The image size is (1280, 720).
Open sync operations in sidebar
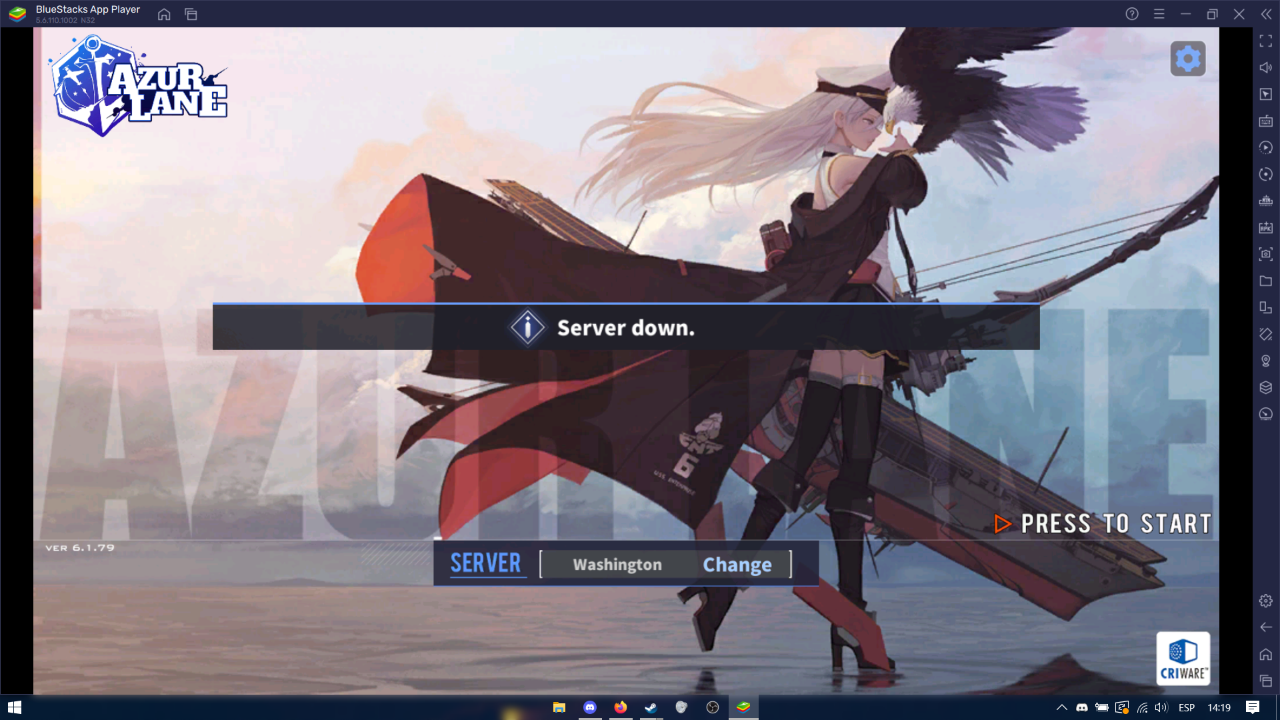(x=1266, y=175)
